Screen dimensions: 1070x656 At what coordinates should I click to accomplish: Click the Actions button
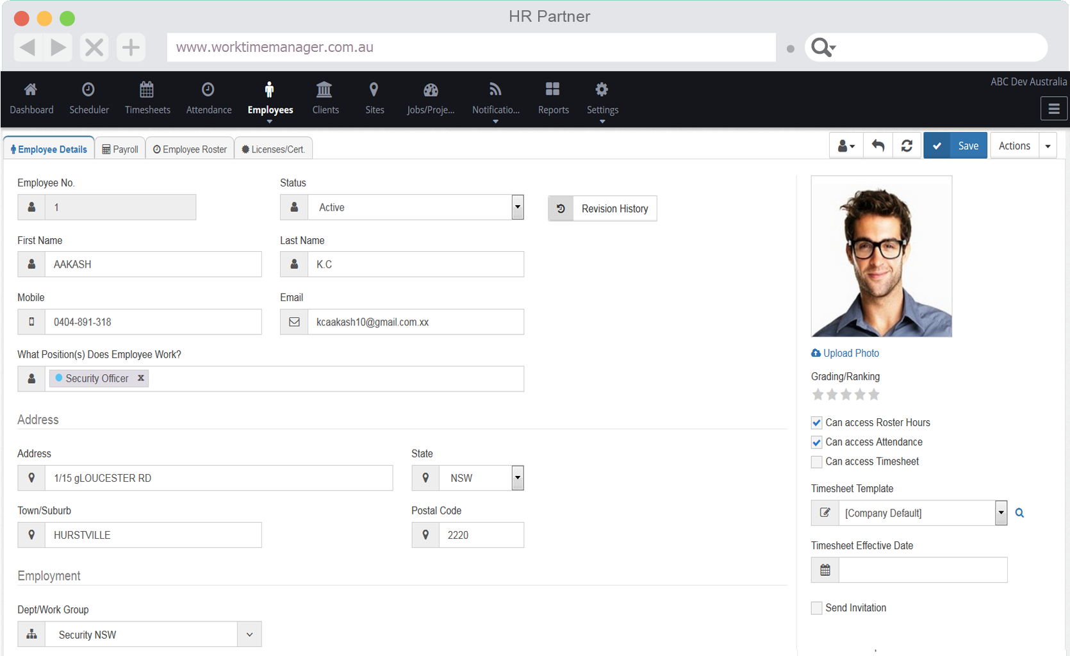pyautogui.click(x=1014, y=145)
